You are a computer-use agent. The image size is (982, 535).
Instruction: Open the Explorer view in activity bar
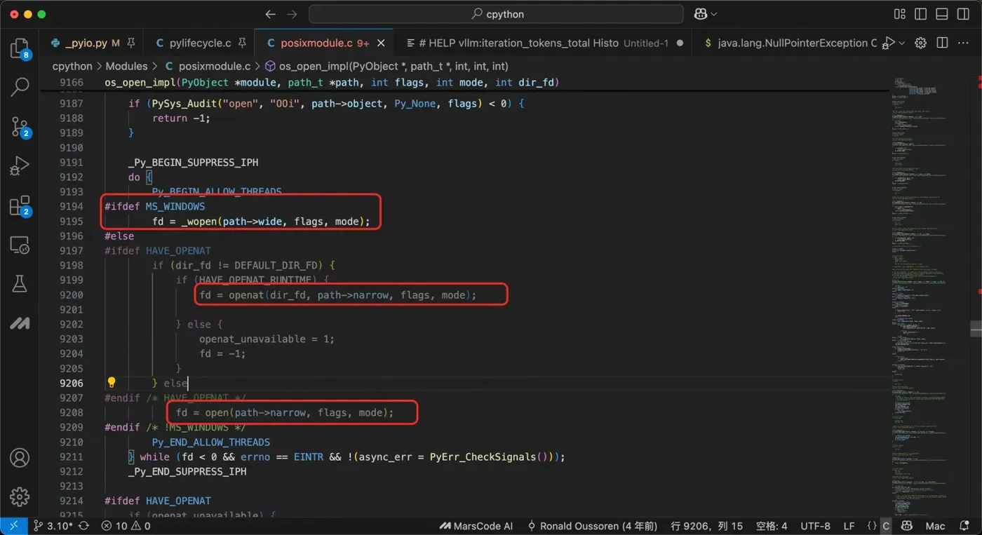click(19, 48)
